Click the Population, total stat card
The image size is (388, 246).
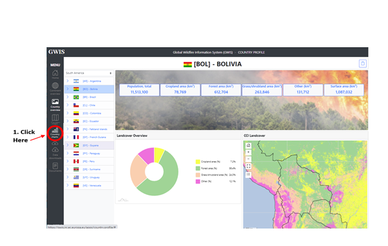point(139,90)
